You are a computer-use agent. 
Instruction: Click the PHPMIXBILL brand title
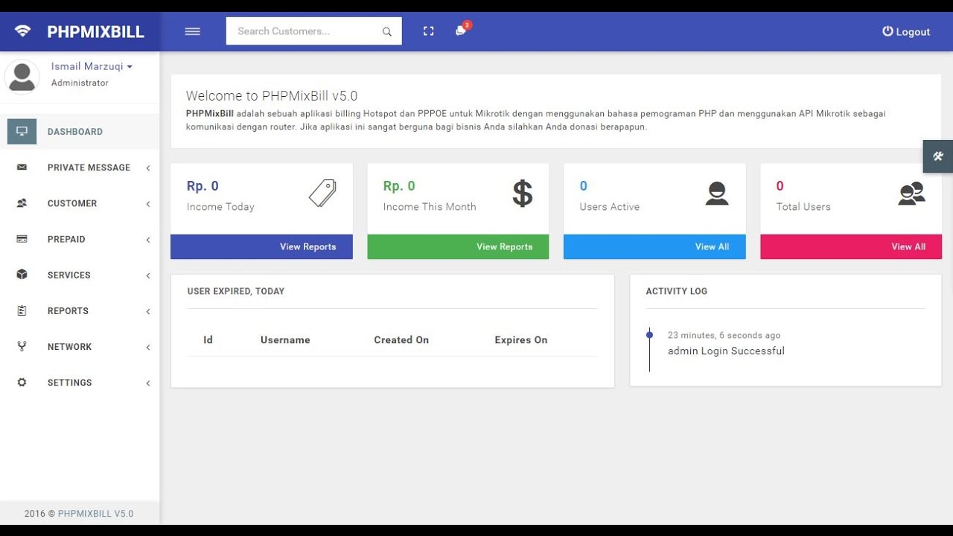[x=95, y=31]
